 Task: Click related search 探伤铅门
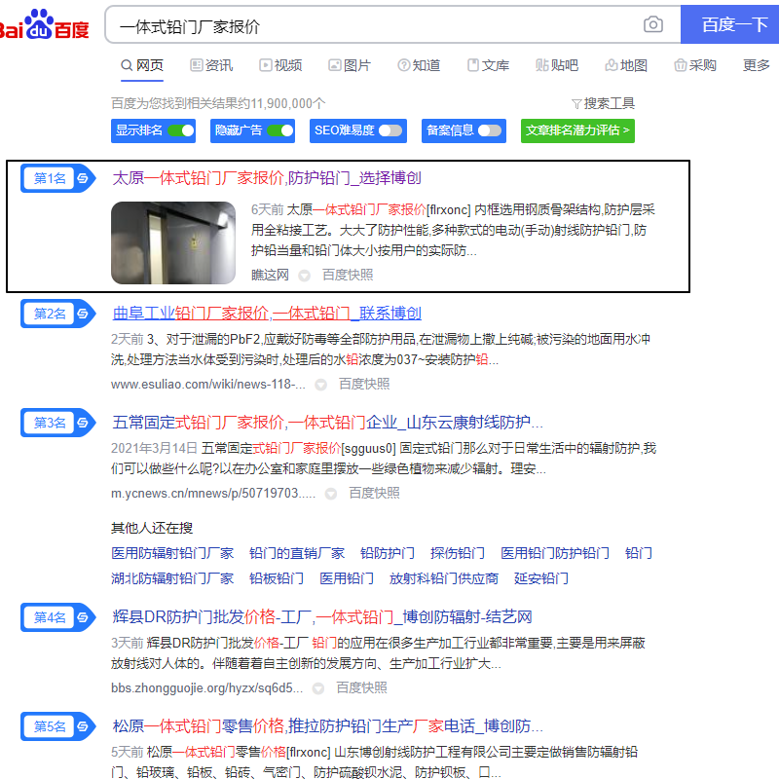click(458, 553)
